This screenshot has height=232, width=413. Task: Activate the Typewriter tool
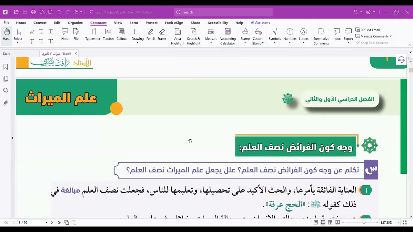point(93,34)
